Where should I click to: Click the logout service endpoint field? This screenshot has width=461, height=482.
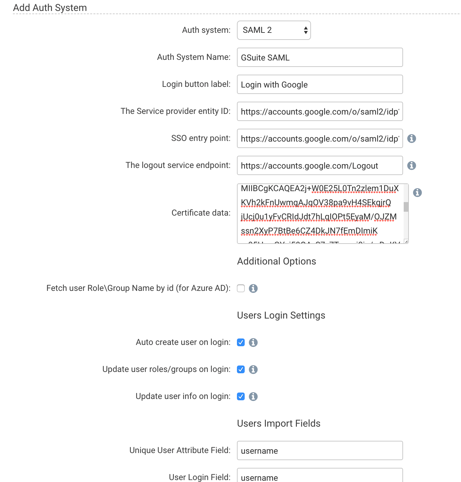(320, 165)
